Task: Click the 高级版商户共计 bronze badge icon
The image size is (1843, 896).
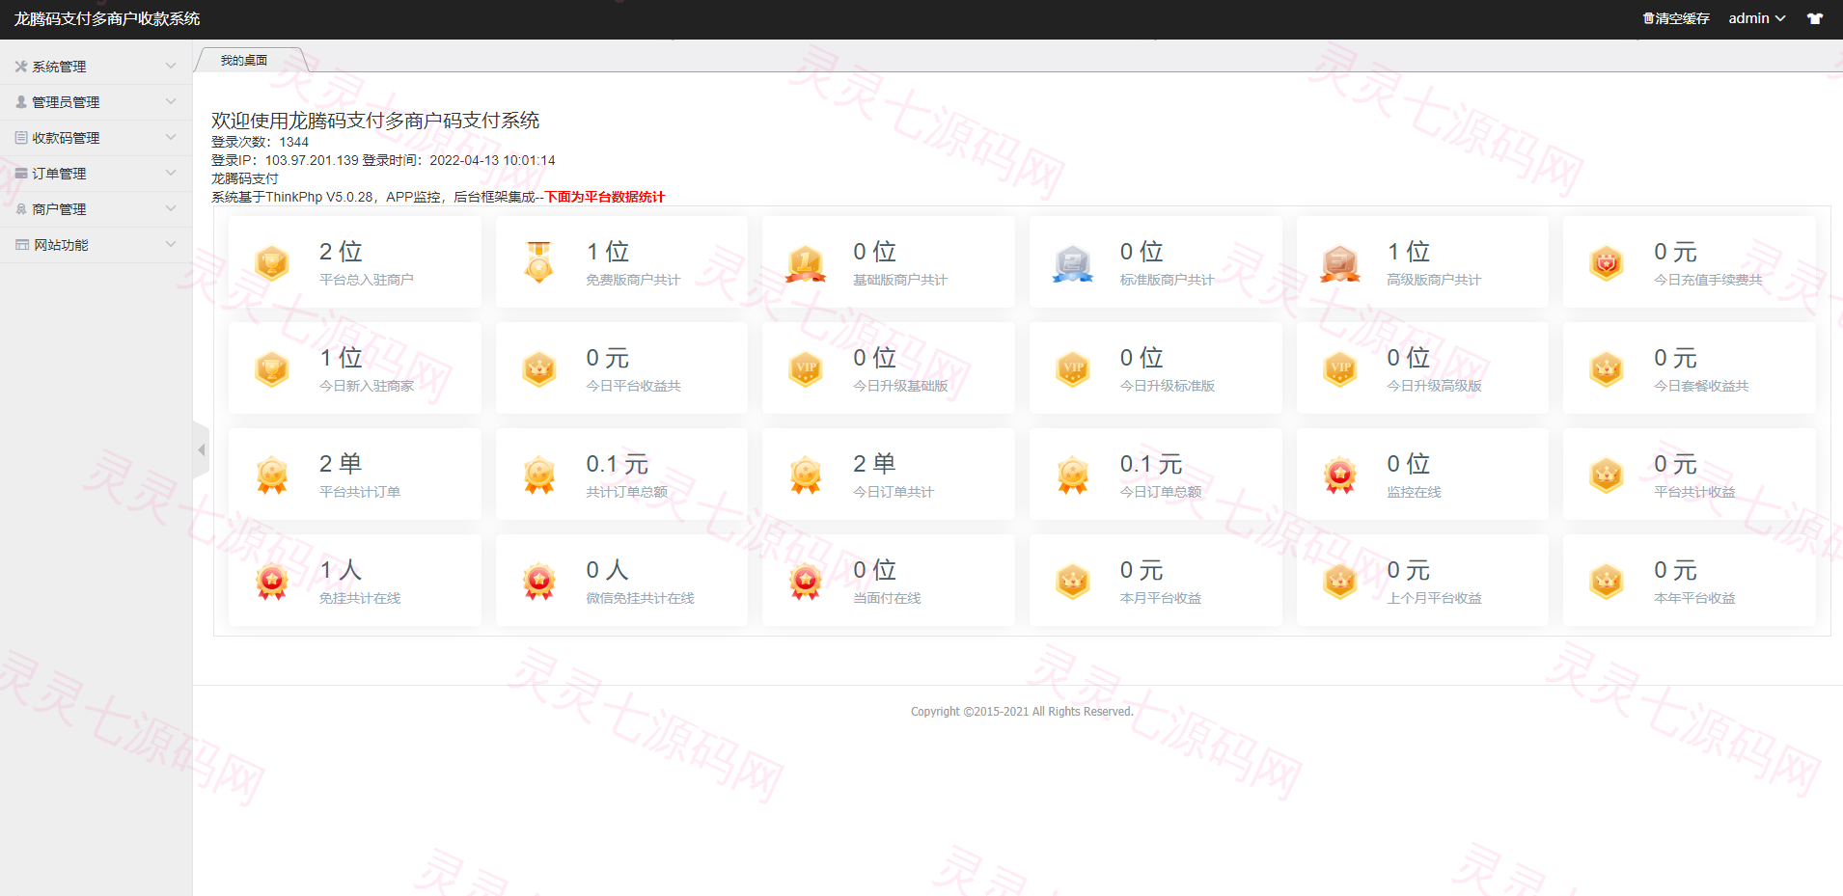Action: pyautogui.click(x=1340, y=262)
